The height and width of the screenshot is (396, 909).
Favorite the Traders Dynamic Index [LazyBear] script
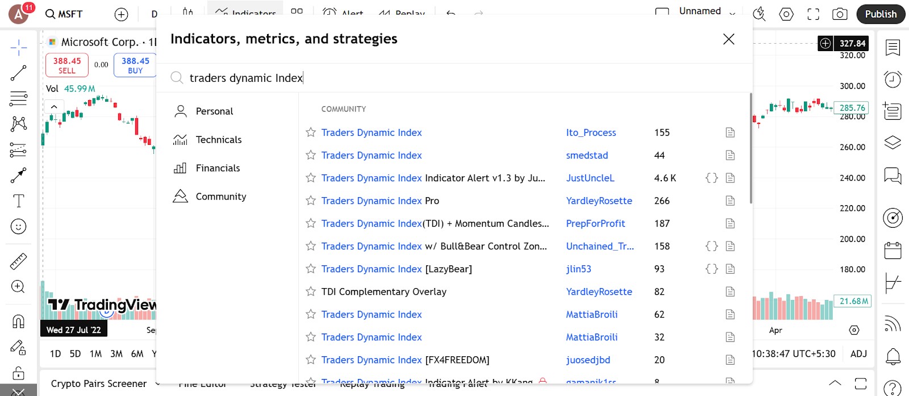coord(311,269)
